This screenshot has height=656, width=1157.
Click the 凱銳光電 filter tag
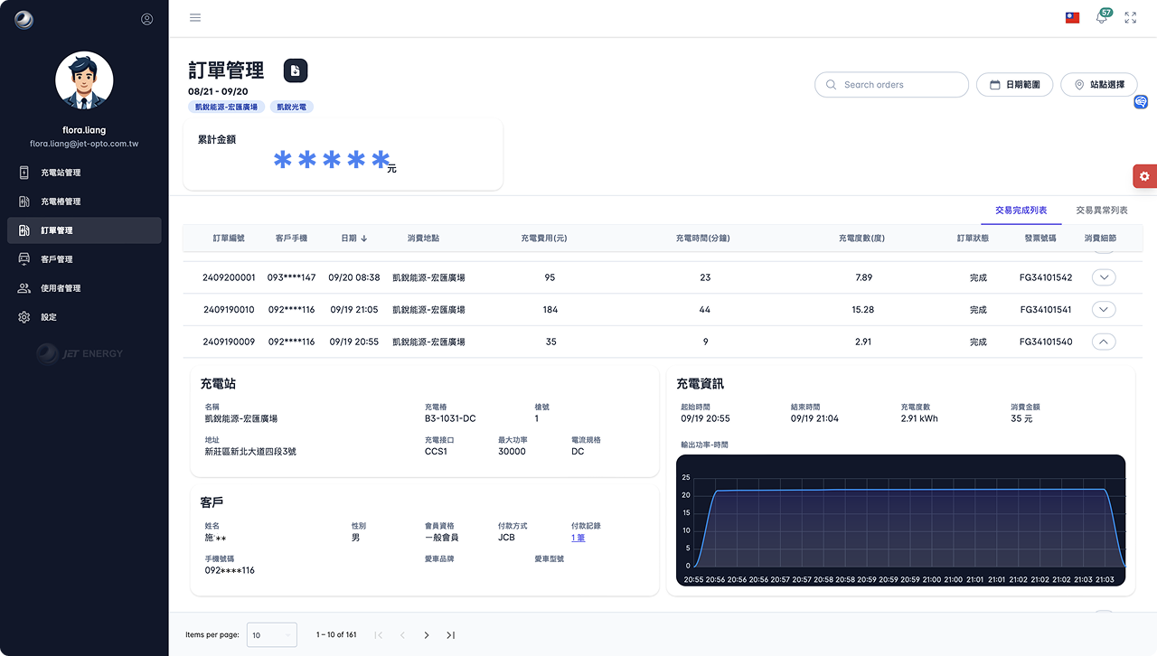point(291,107)
